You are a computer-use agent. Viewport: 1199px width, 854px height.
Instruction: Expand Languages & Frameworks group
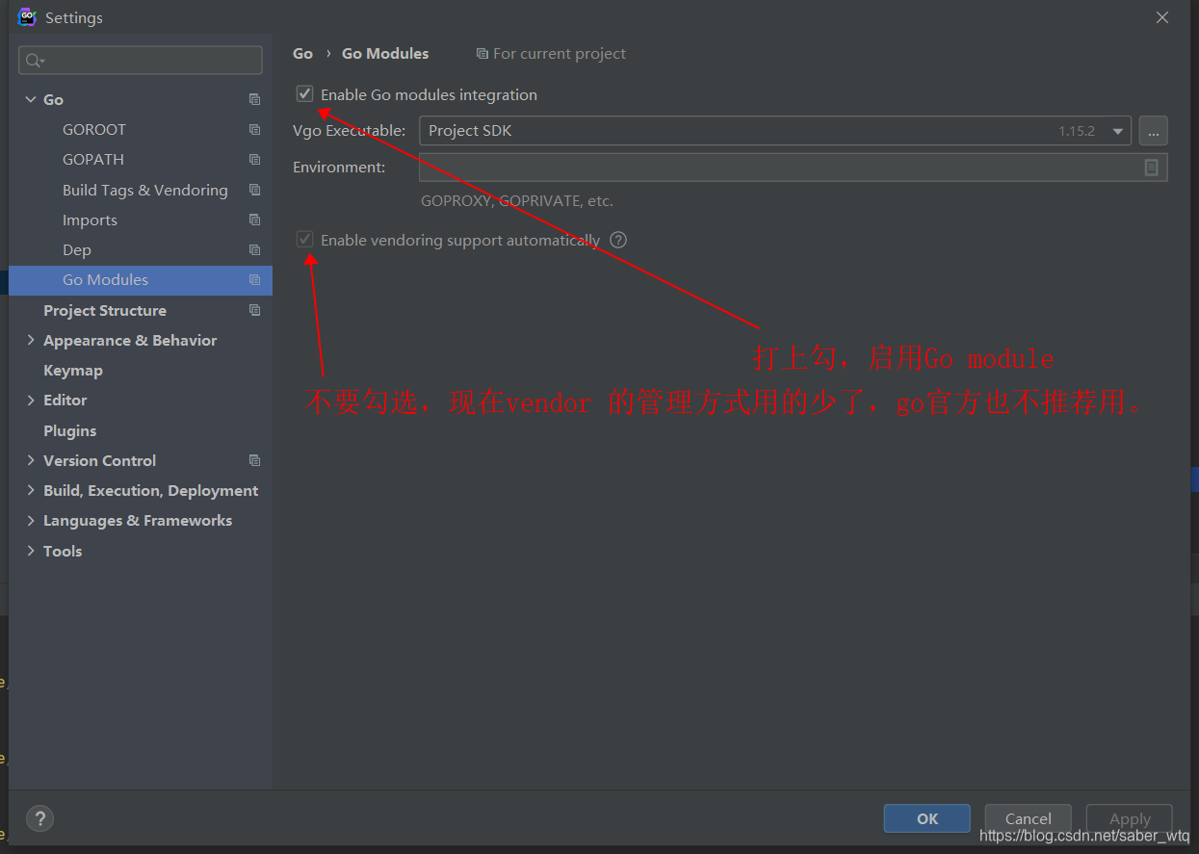click(31, 520)
